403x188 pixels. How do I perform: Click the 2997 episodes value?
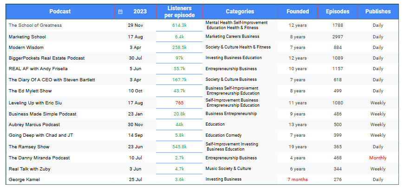click(338, 37)
